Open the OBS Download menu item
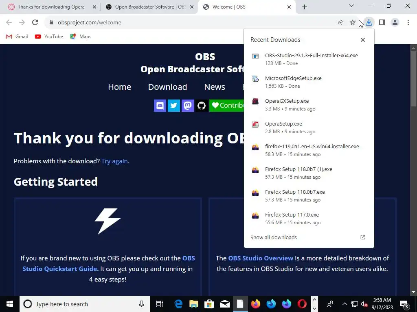Viewport: 417px width, 312px height. click(x=167, y=87)
